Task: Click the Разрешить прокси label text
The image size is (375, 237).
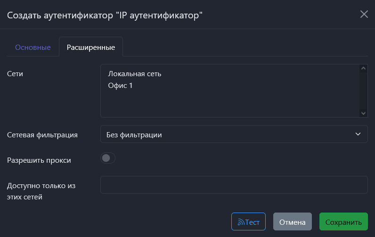Action: 39,160
